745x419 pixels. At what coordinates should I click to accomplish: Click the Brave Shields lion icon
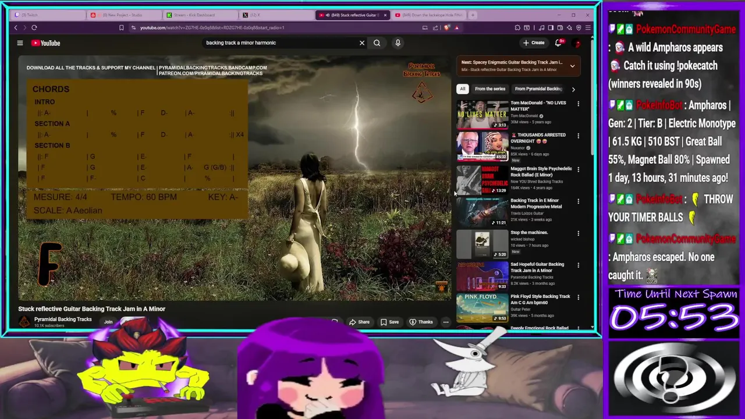(x=448, y=27)
